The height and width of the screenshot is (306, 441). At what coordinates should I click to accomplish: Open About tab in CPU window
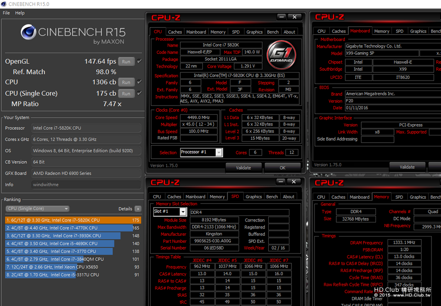click(289, 32)
